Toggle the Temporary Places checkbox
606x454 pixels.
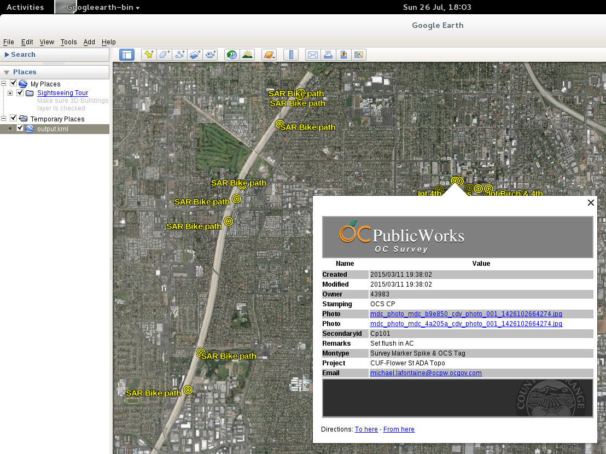coord(14,118)
